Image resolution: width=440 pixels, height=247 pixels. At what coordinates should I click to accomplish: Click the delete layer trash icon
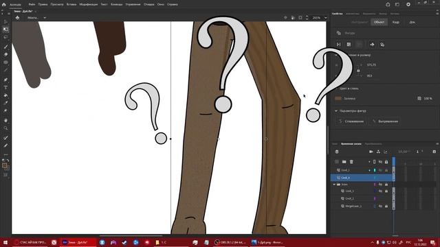(x=351, y=162)
